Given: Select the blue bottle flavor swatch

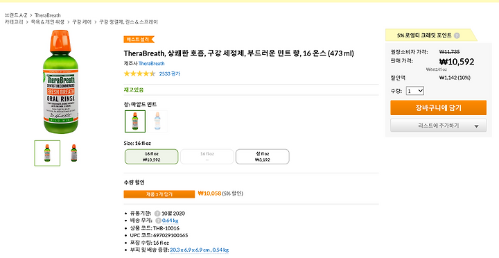Looking at the screenshot, I should click(x=157, y=121).
